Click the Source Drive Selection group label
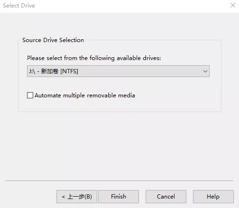Image resolution: width=239 pixels, height=208 pixels. [x=53, y=40]
